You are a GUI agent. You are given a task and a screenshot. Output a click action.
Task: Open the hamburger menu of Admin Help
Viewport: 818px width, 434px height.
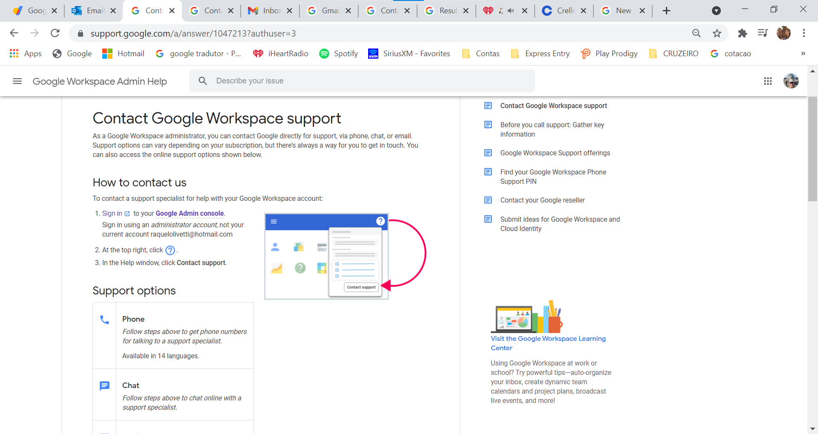tap(17, 81)
